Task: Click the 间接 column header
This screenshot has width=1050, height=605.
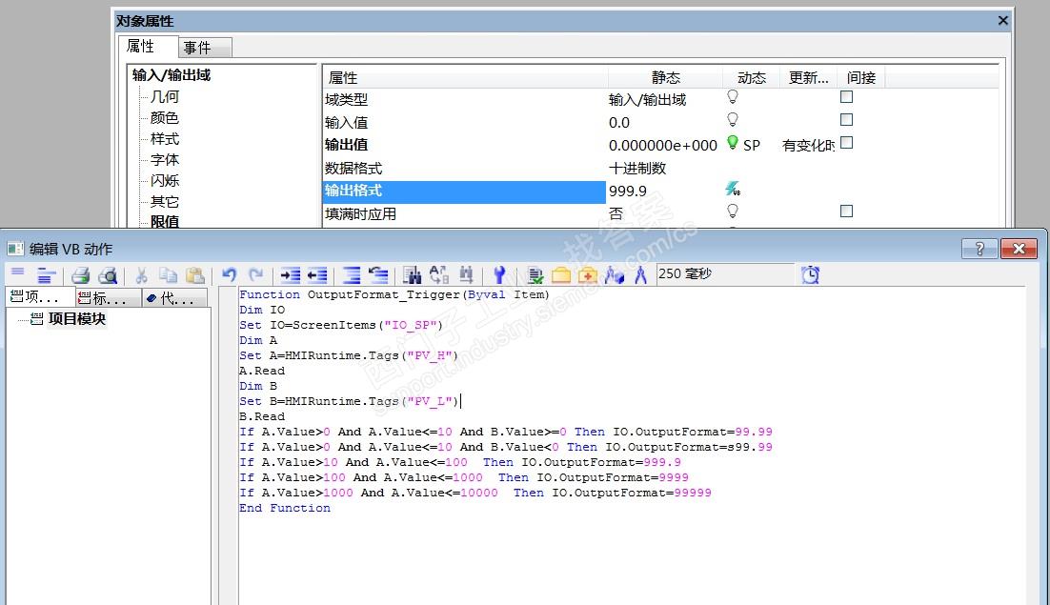Action: 861,77
